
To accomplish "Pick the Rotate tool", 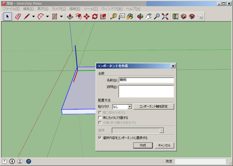I will (95, 17).
